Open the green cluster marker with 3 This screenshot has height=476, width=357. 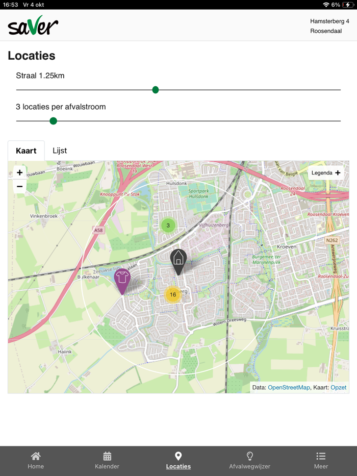(168, 226)
